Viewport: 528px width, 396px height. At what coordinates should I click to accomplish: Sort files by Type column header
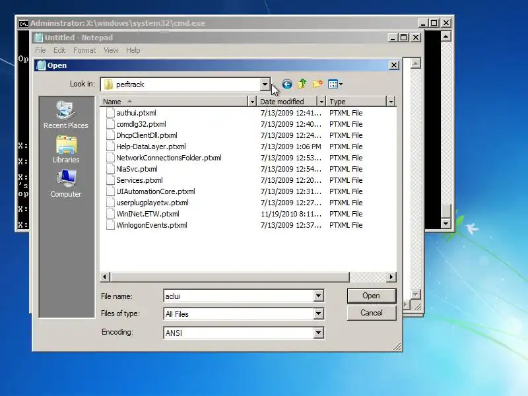pyautogui.click(x=356, y=102)
